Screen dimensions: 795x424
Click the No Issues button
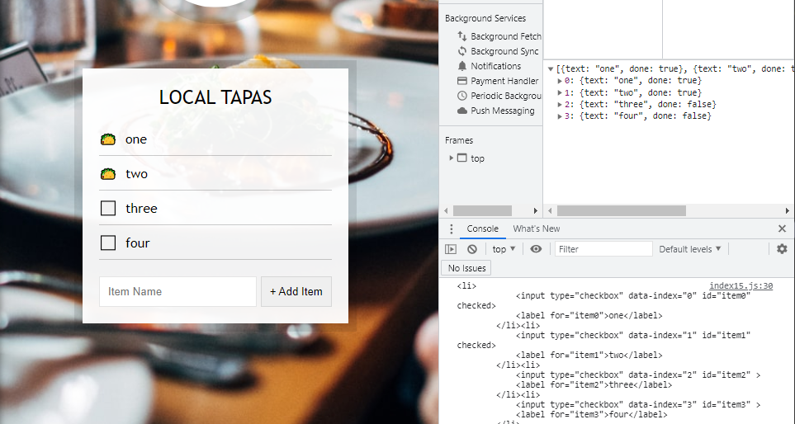coord(467,268)
